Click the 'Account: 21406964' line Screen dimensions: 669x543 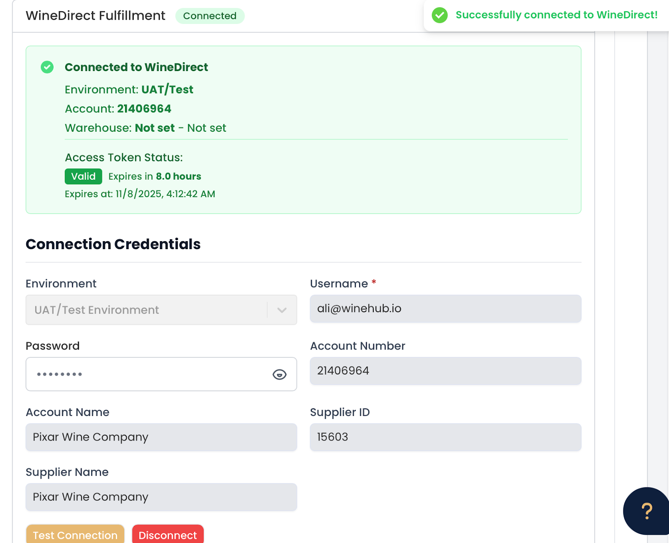118,109
